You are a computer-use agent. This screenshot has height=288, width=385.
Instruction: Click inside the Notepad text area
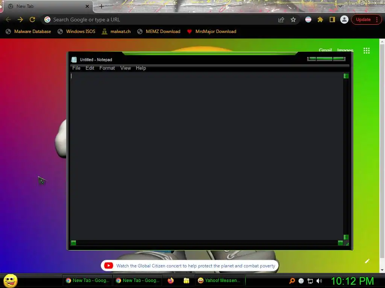207,156
